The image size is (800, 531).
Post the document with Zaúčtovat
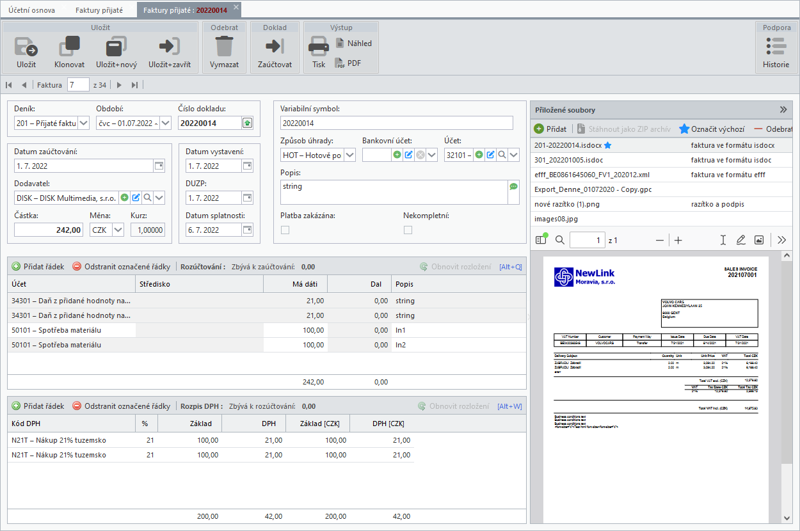pos(275,52)
